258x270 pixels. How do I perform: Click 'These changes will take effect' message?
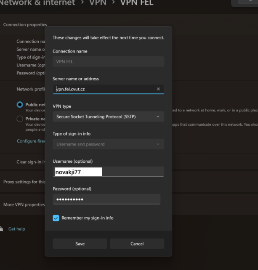click(x=109, y=37)
